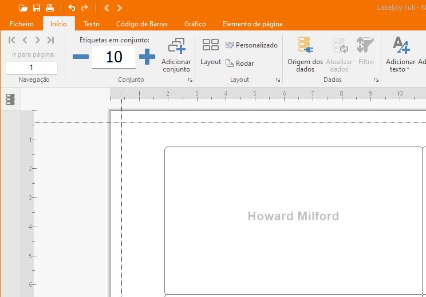Select the Howard Milford label text
426x297 pixels.
(293, 216)
